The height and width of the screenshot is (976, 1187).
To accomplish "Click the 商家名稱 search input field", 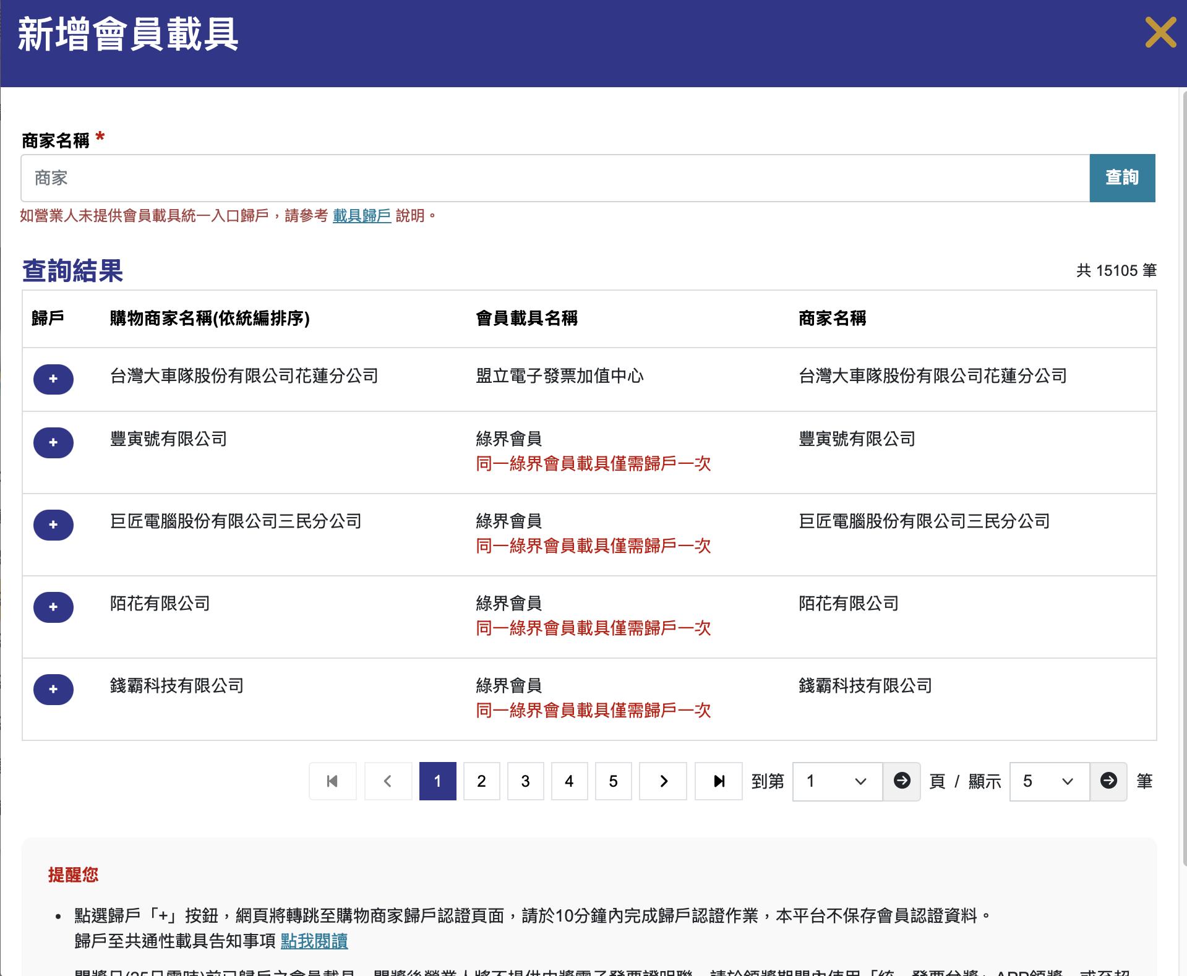I will (x=555, y=178).
